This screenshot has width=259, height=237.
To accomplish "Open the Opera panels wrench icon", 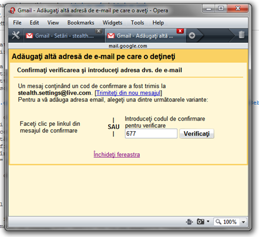I will [16, 35].
